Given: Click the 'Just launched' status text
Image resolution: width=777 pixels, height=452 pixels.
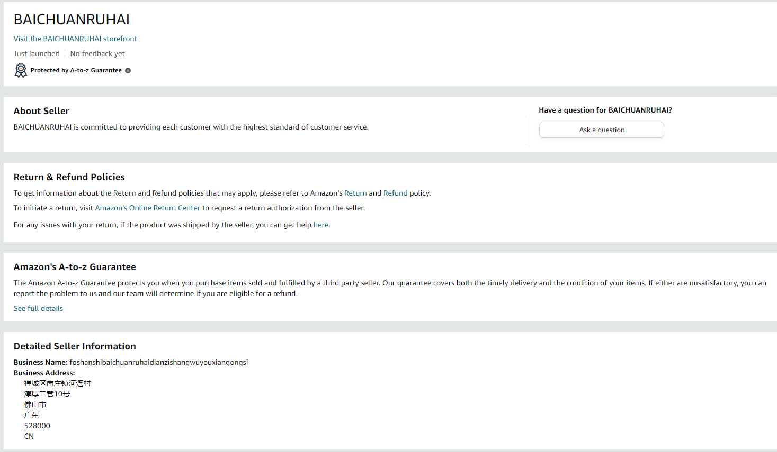Looking at the screenshot, I should (37, 53).
